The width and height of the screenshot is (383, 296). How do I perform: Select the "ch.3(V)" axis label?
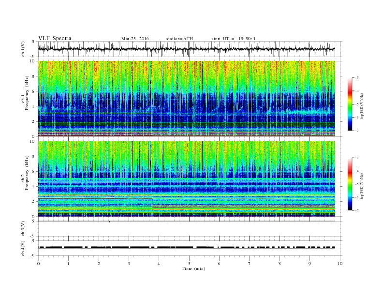tap(23, 229)
